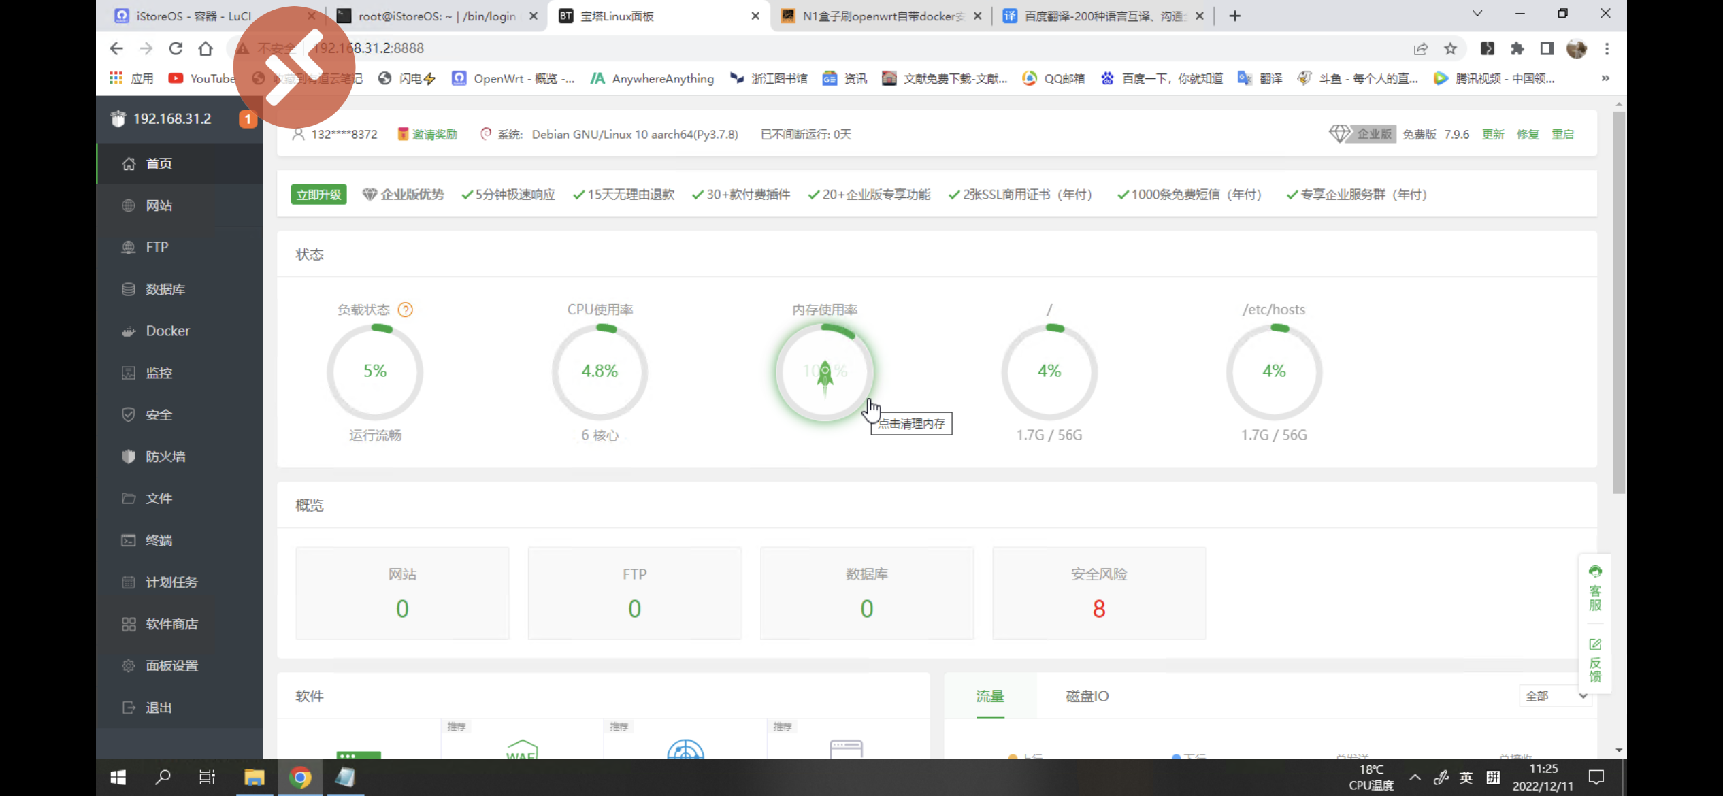Open the 数据库 database sidebar item
Viewport: 1723px width, 796px height.
click(x=180, y=289)
